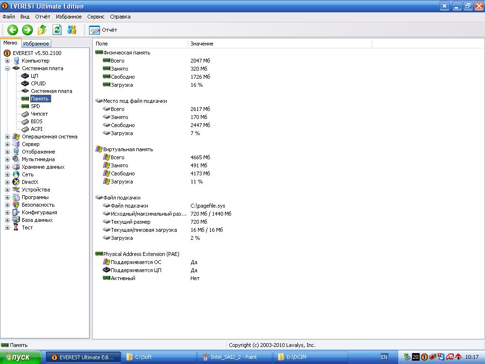Screen dimensions: 485x364
Task: Select Physical Address Extension (PAE) row
Action: (137, 254)
